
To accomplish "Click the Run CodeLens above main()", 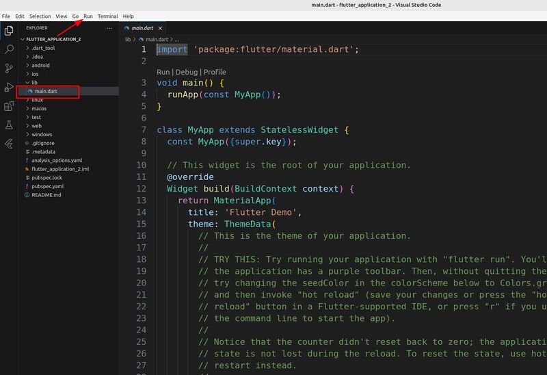I will pos(163,72).
